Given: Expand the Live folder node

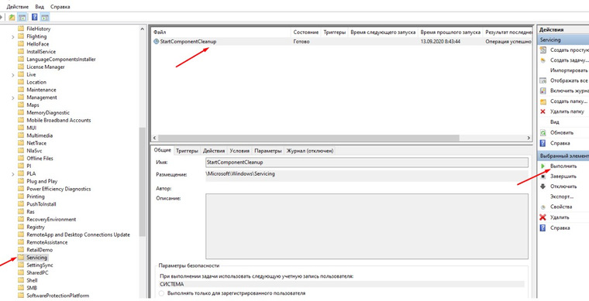Looking at the screenshot, I should coord(13,75).
